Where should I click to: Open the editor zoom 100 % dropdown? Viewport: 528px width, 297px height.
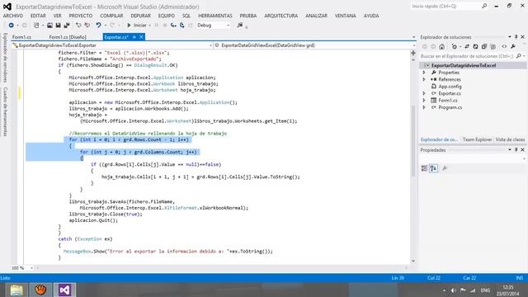(x=31, y=268)
